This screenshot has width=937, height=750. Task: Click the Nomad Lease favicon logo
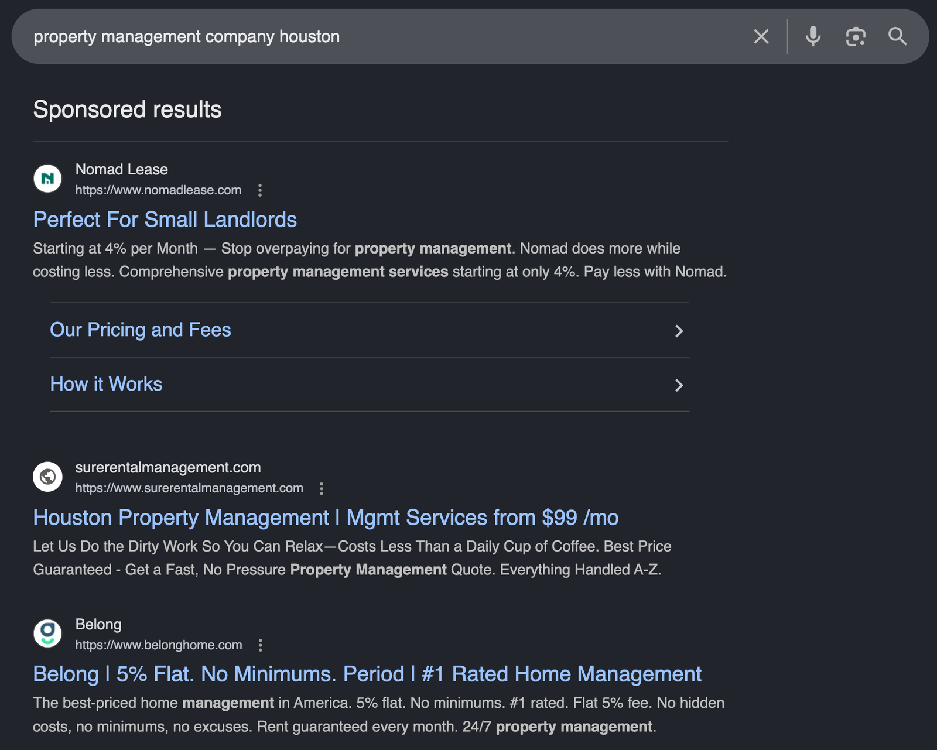point(47,179)
